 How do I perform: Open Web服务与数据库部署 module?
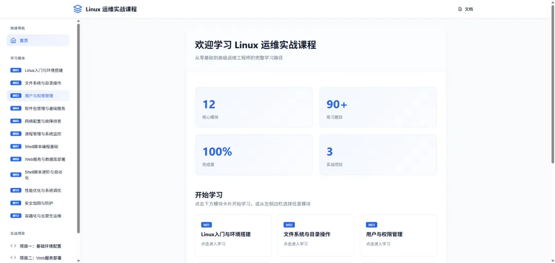coord(38,159)
